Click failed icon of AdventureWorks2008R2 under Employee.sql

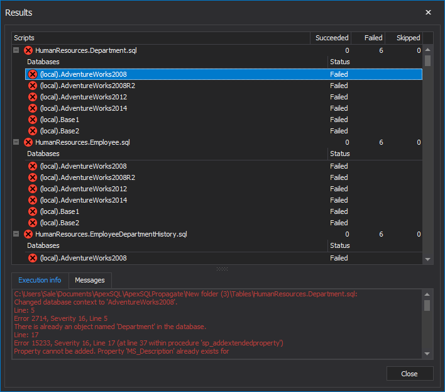pos(33,177)
